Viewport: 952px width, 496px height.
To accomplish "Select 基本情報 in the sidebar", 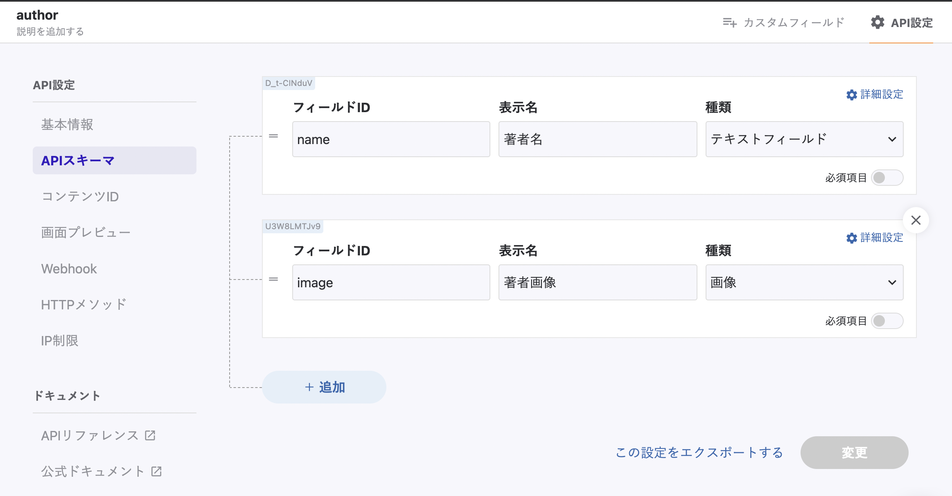I will (68, 124).
